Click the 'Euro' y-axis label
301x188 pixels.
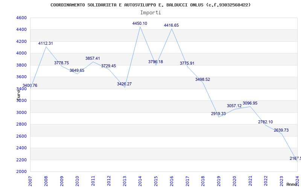coord(18,96)
